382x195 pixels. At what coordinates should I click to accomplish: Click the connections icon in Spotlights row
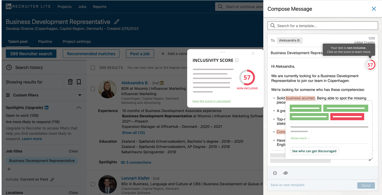click(x=123, y=162)
